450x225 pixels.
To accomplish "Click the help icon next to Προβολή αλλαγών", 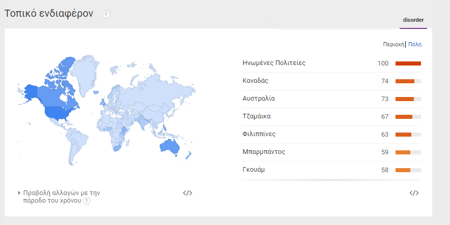I will point(87,201).
